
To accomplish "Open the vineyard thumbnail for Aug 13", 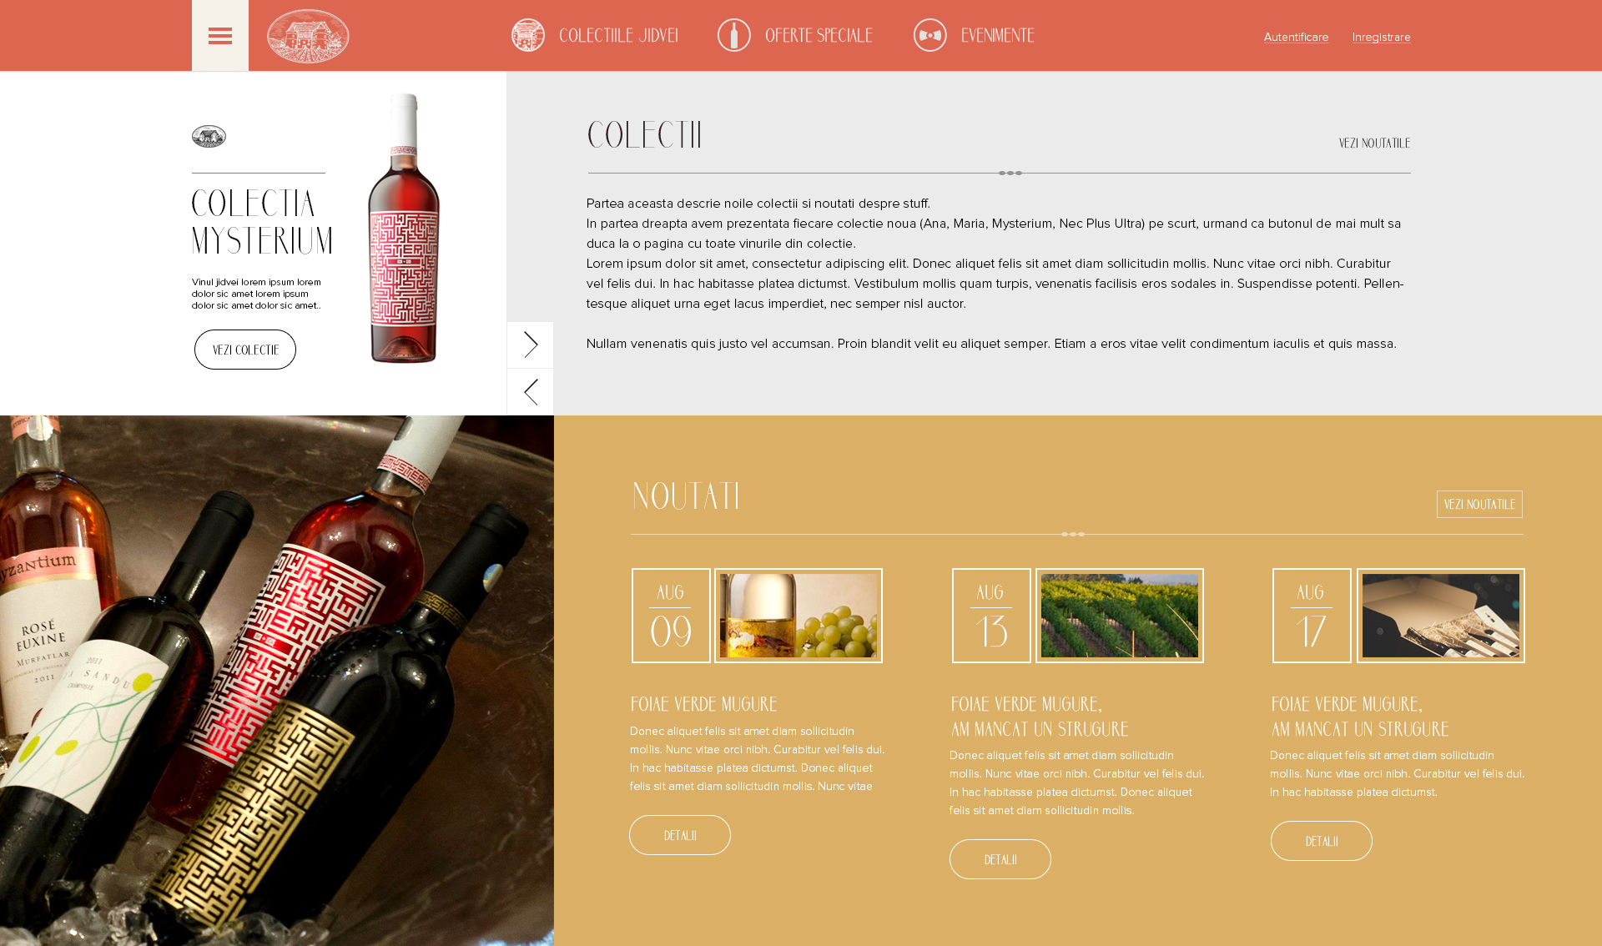I will tap(1120, 616).
